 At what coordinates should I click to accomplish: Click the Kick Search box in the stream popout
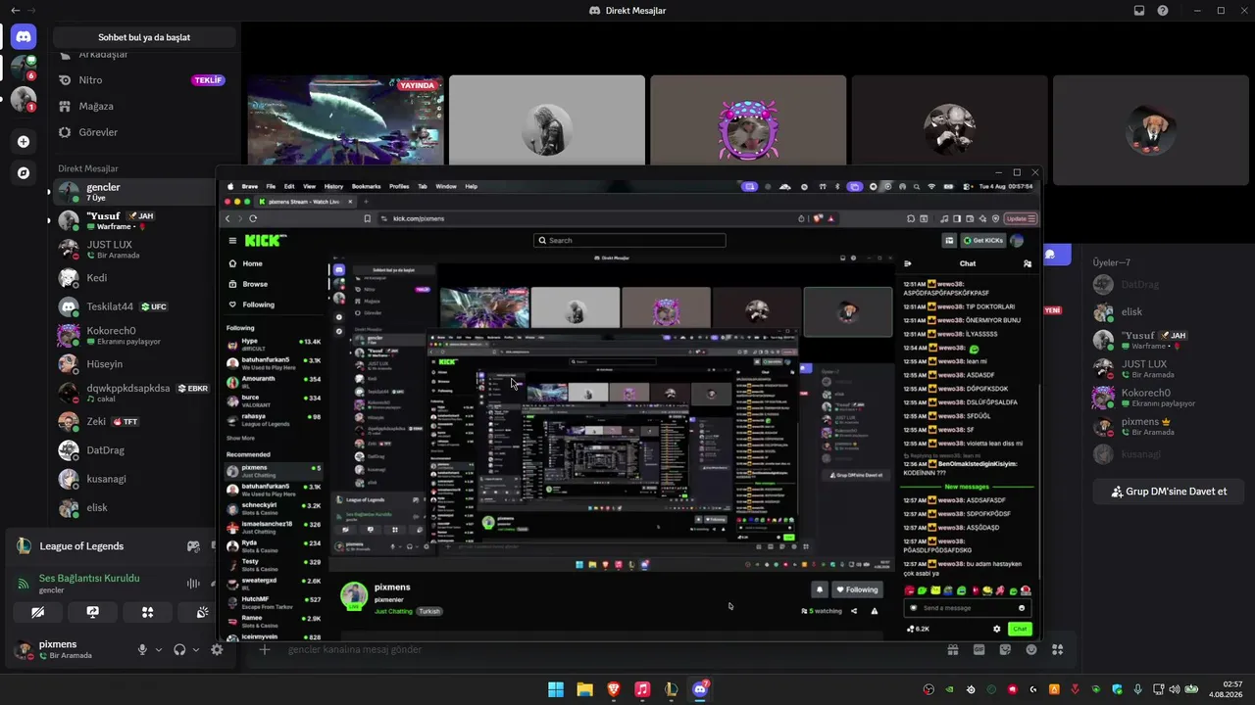629,240
